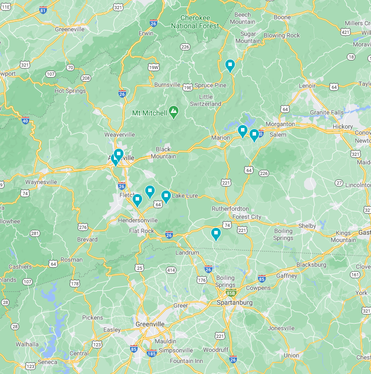
Task: Click the US 421 route shield
Action: [345, 32]
